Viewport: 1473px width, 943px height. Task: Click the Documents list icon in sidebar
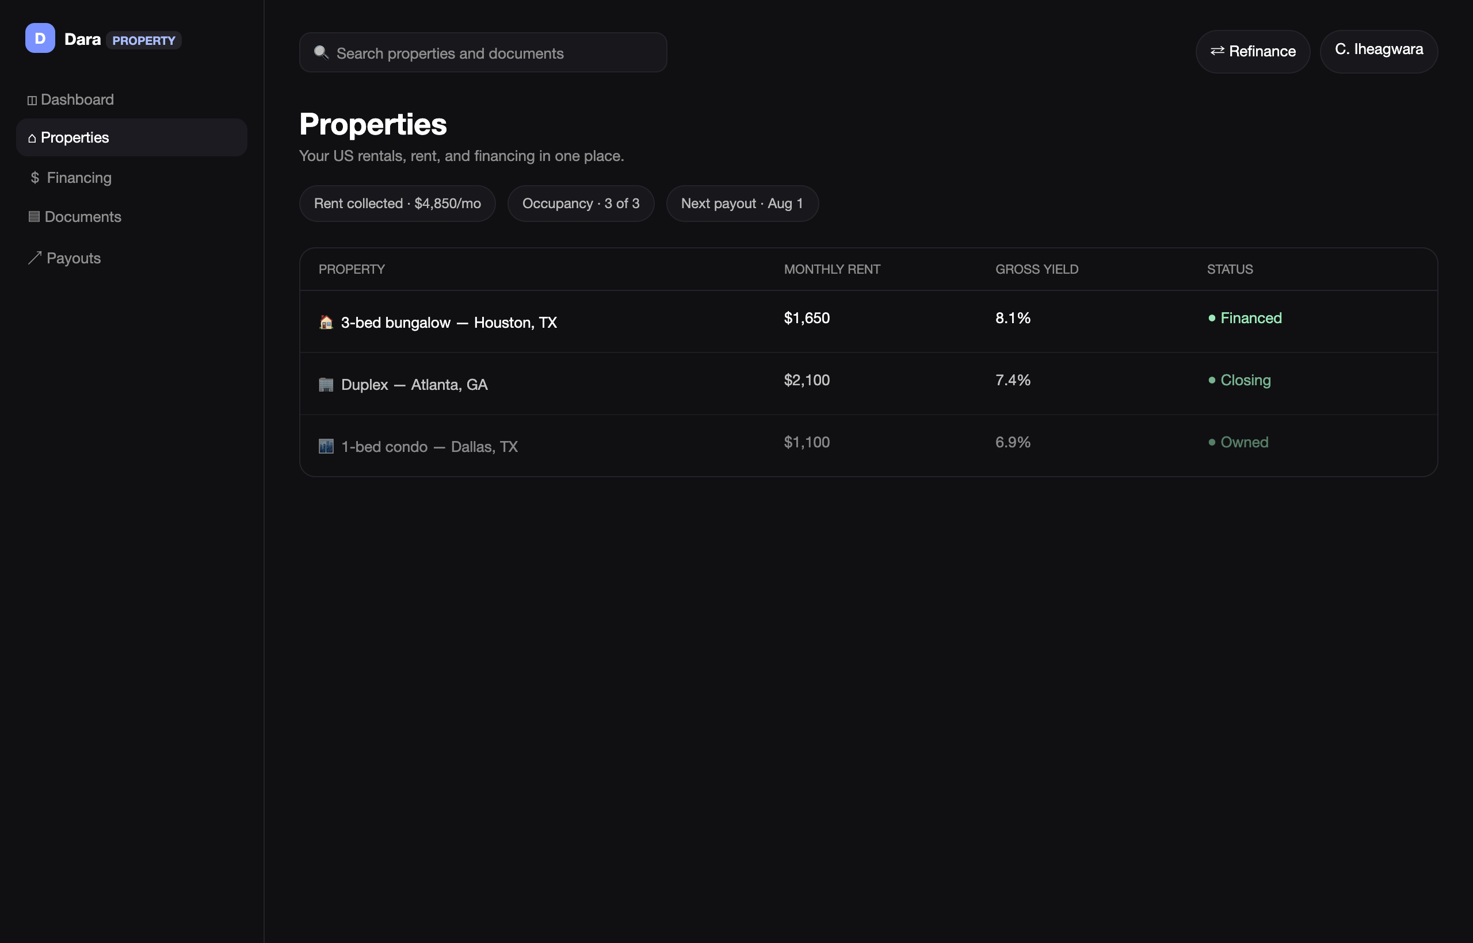(x=35, y=216)
